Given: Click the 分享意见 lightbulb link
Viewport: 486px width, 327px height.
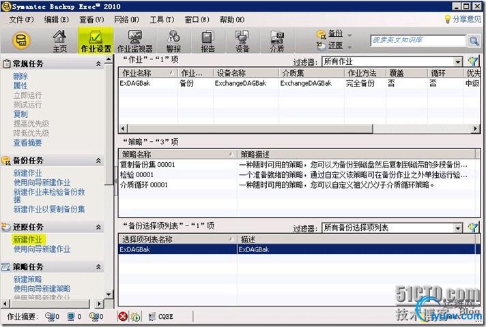Looking at the screenshot, I should pos(463,19).
